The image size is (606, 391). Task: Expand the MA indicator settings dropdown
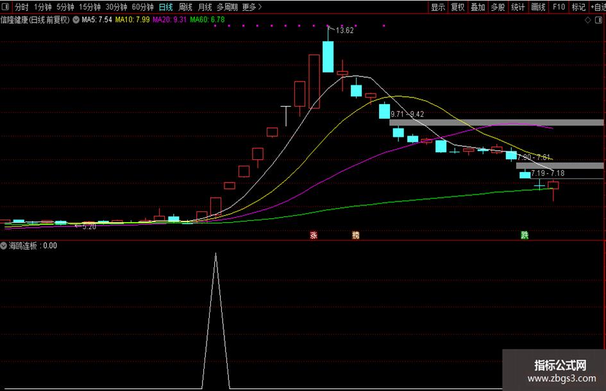(76, 20)
